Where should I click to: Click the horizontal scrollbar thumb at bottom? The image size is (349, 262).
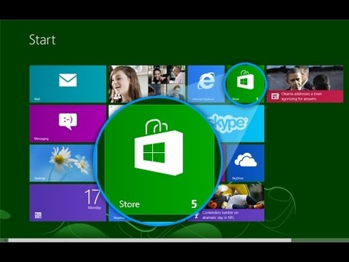[x=150, y=240]
